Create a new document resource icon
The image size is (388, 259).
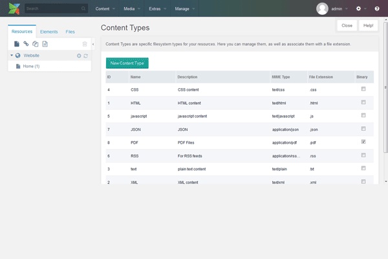click(17, 44)
